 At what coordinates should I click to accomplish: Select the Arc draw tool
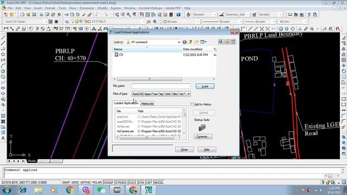(x=3, y=66)
